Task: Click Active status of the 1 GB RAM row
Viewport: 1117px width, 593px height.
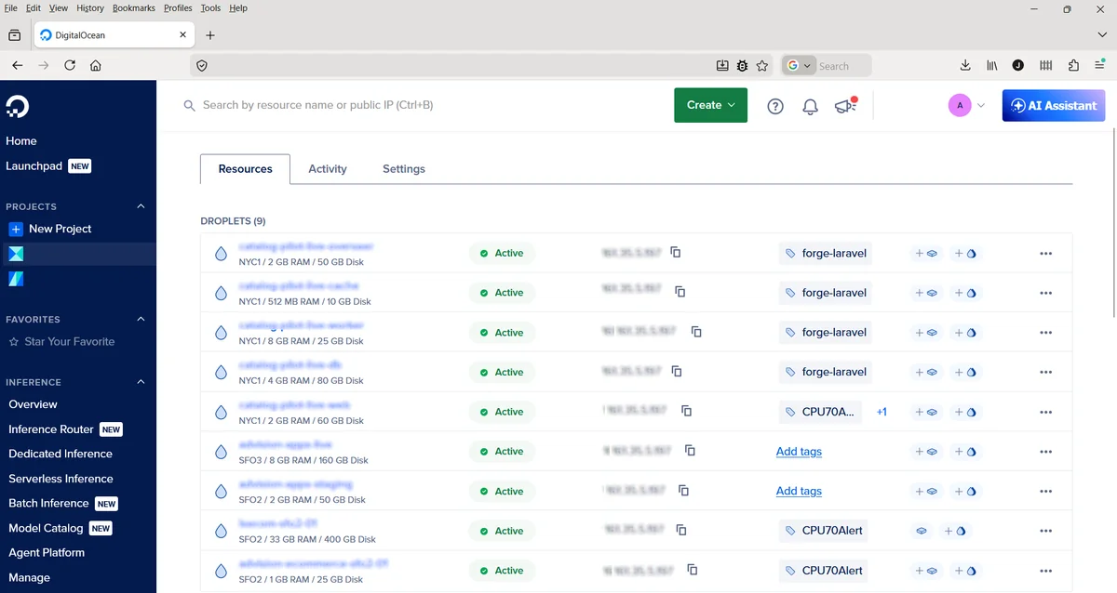Action: (502, 571)
